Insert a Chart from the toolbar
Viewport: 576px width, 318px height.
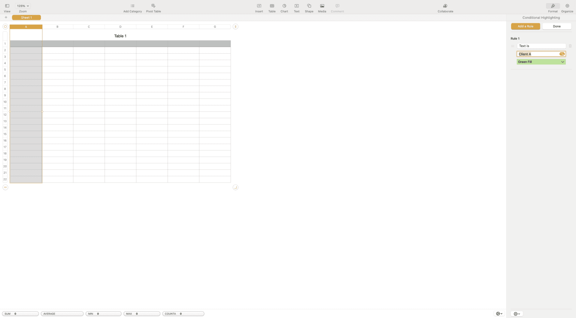[x=284, y=6]
